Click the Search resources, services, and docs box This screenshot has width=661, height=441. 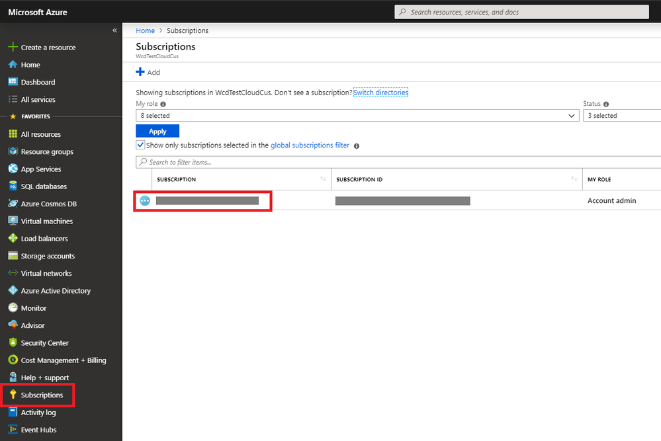[x=521, y=12]
